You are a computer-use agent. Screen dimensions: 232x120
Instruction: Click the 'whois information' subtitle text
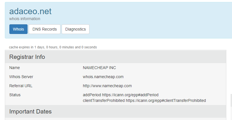[25, 19]
